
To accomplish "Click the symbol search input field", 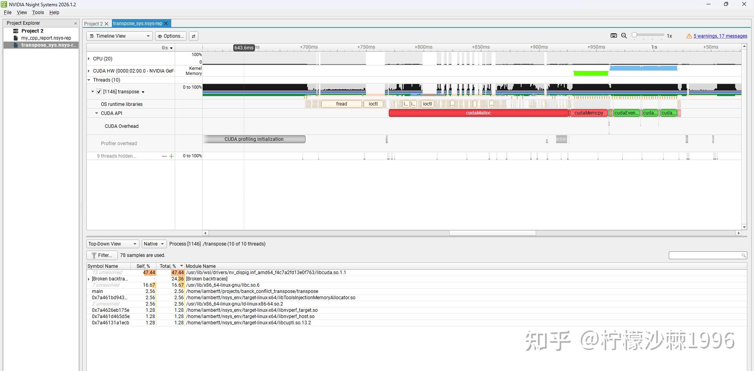I will [x=705, y=256].
